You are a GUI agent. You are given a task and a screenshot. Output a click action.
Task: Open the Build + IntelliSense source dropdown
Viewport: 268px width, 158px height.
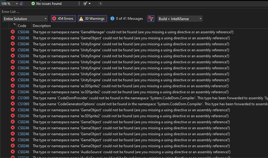[x=180, y=19]
